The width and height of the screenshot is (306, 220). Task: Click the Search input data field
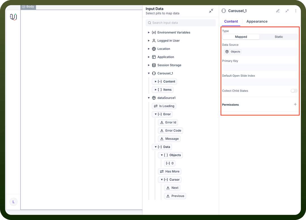pyautogui.click(x=181, y=23)
